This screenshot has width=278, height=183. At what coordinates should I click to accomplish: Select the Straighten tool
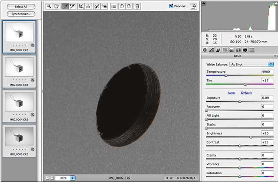coord(88,7)
